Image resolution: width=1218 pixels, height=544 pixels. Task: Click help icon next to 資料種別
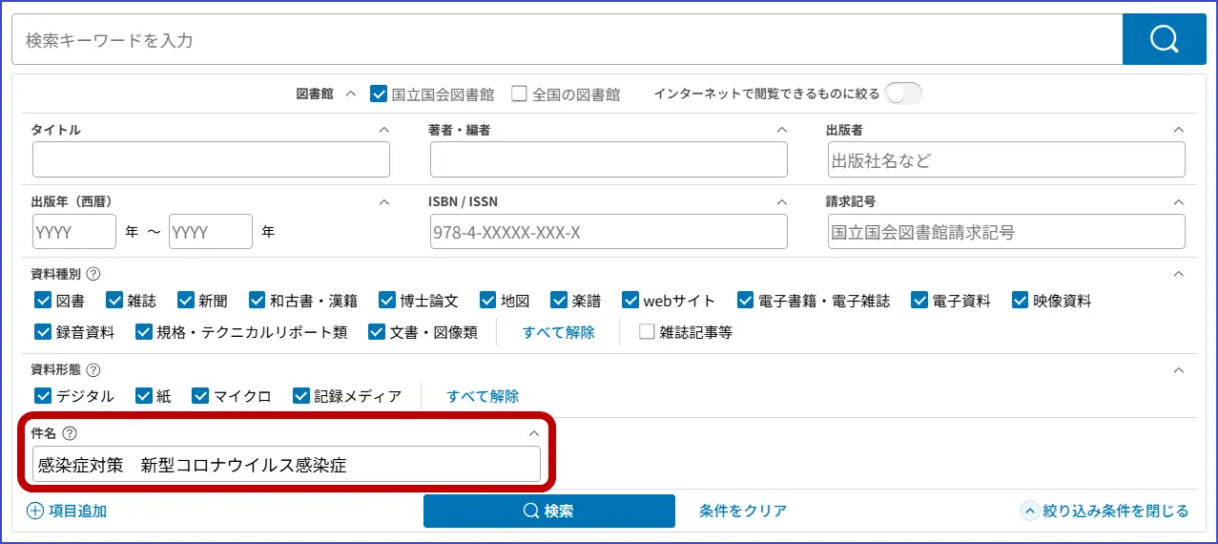point(93,274)
